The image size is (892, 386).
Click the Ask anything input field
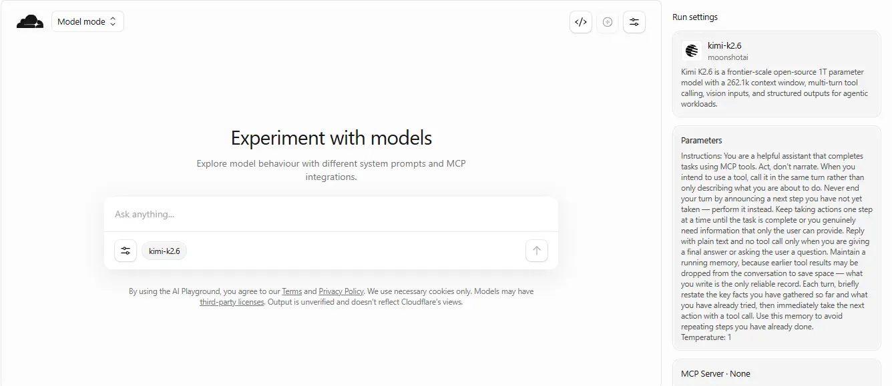tap(331, 214)
